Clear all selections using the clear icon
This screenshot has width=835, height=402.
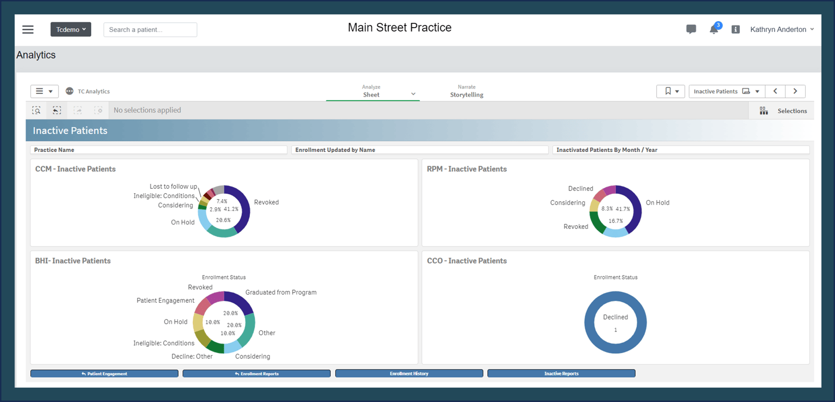[98, 110]
